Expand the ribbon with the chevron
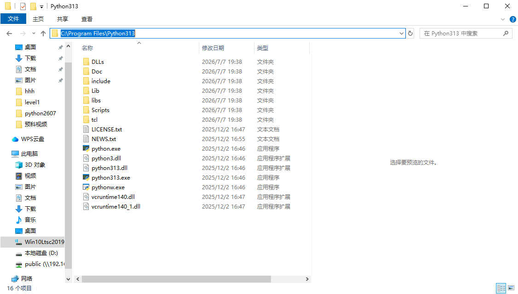The width and height of the screenshot is (518, 294). (503, 19)
